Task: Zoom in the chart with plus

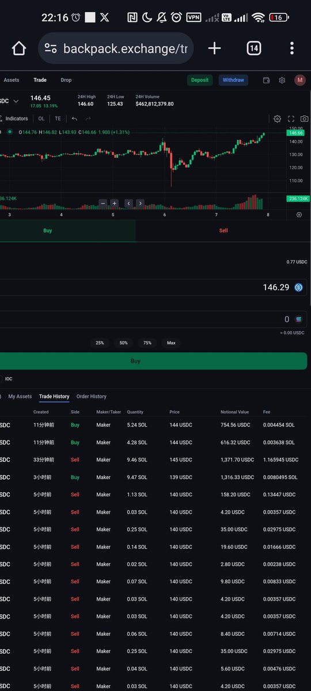Action: click(114, 203)
